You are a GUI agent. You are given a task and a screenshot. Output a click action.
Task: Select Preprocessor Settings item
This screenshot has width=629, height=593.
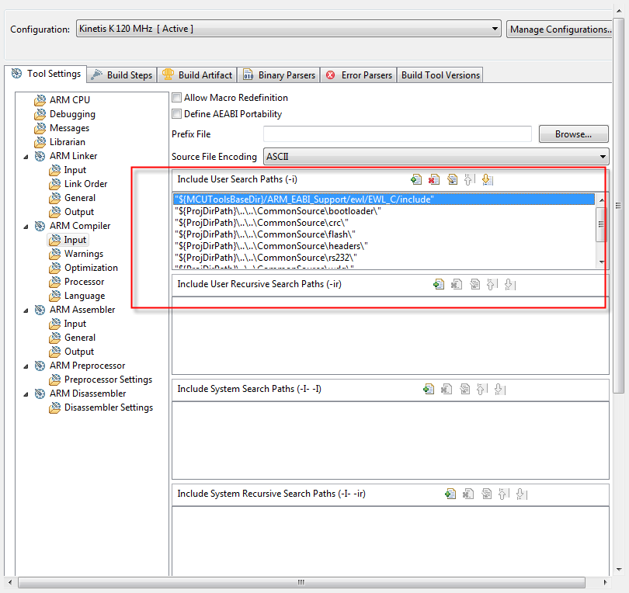coord(108,380)
